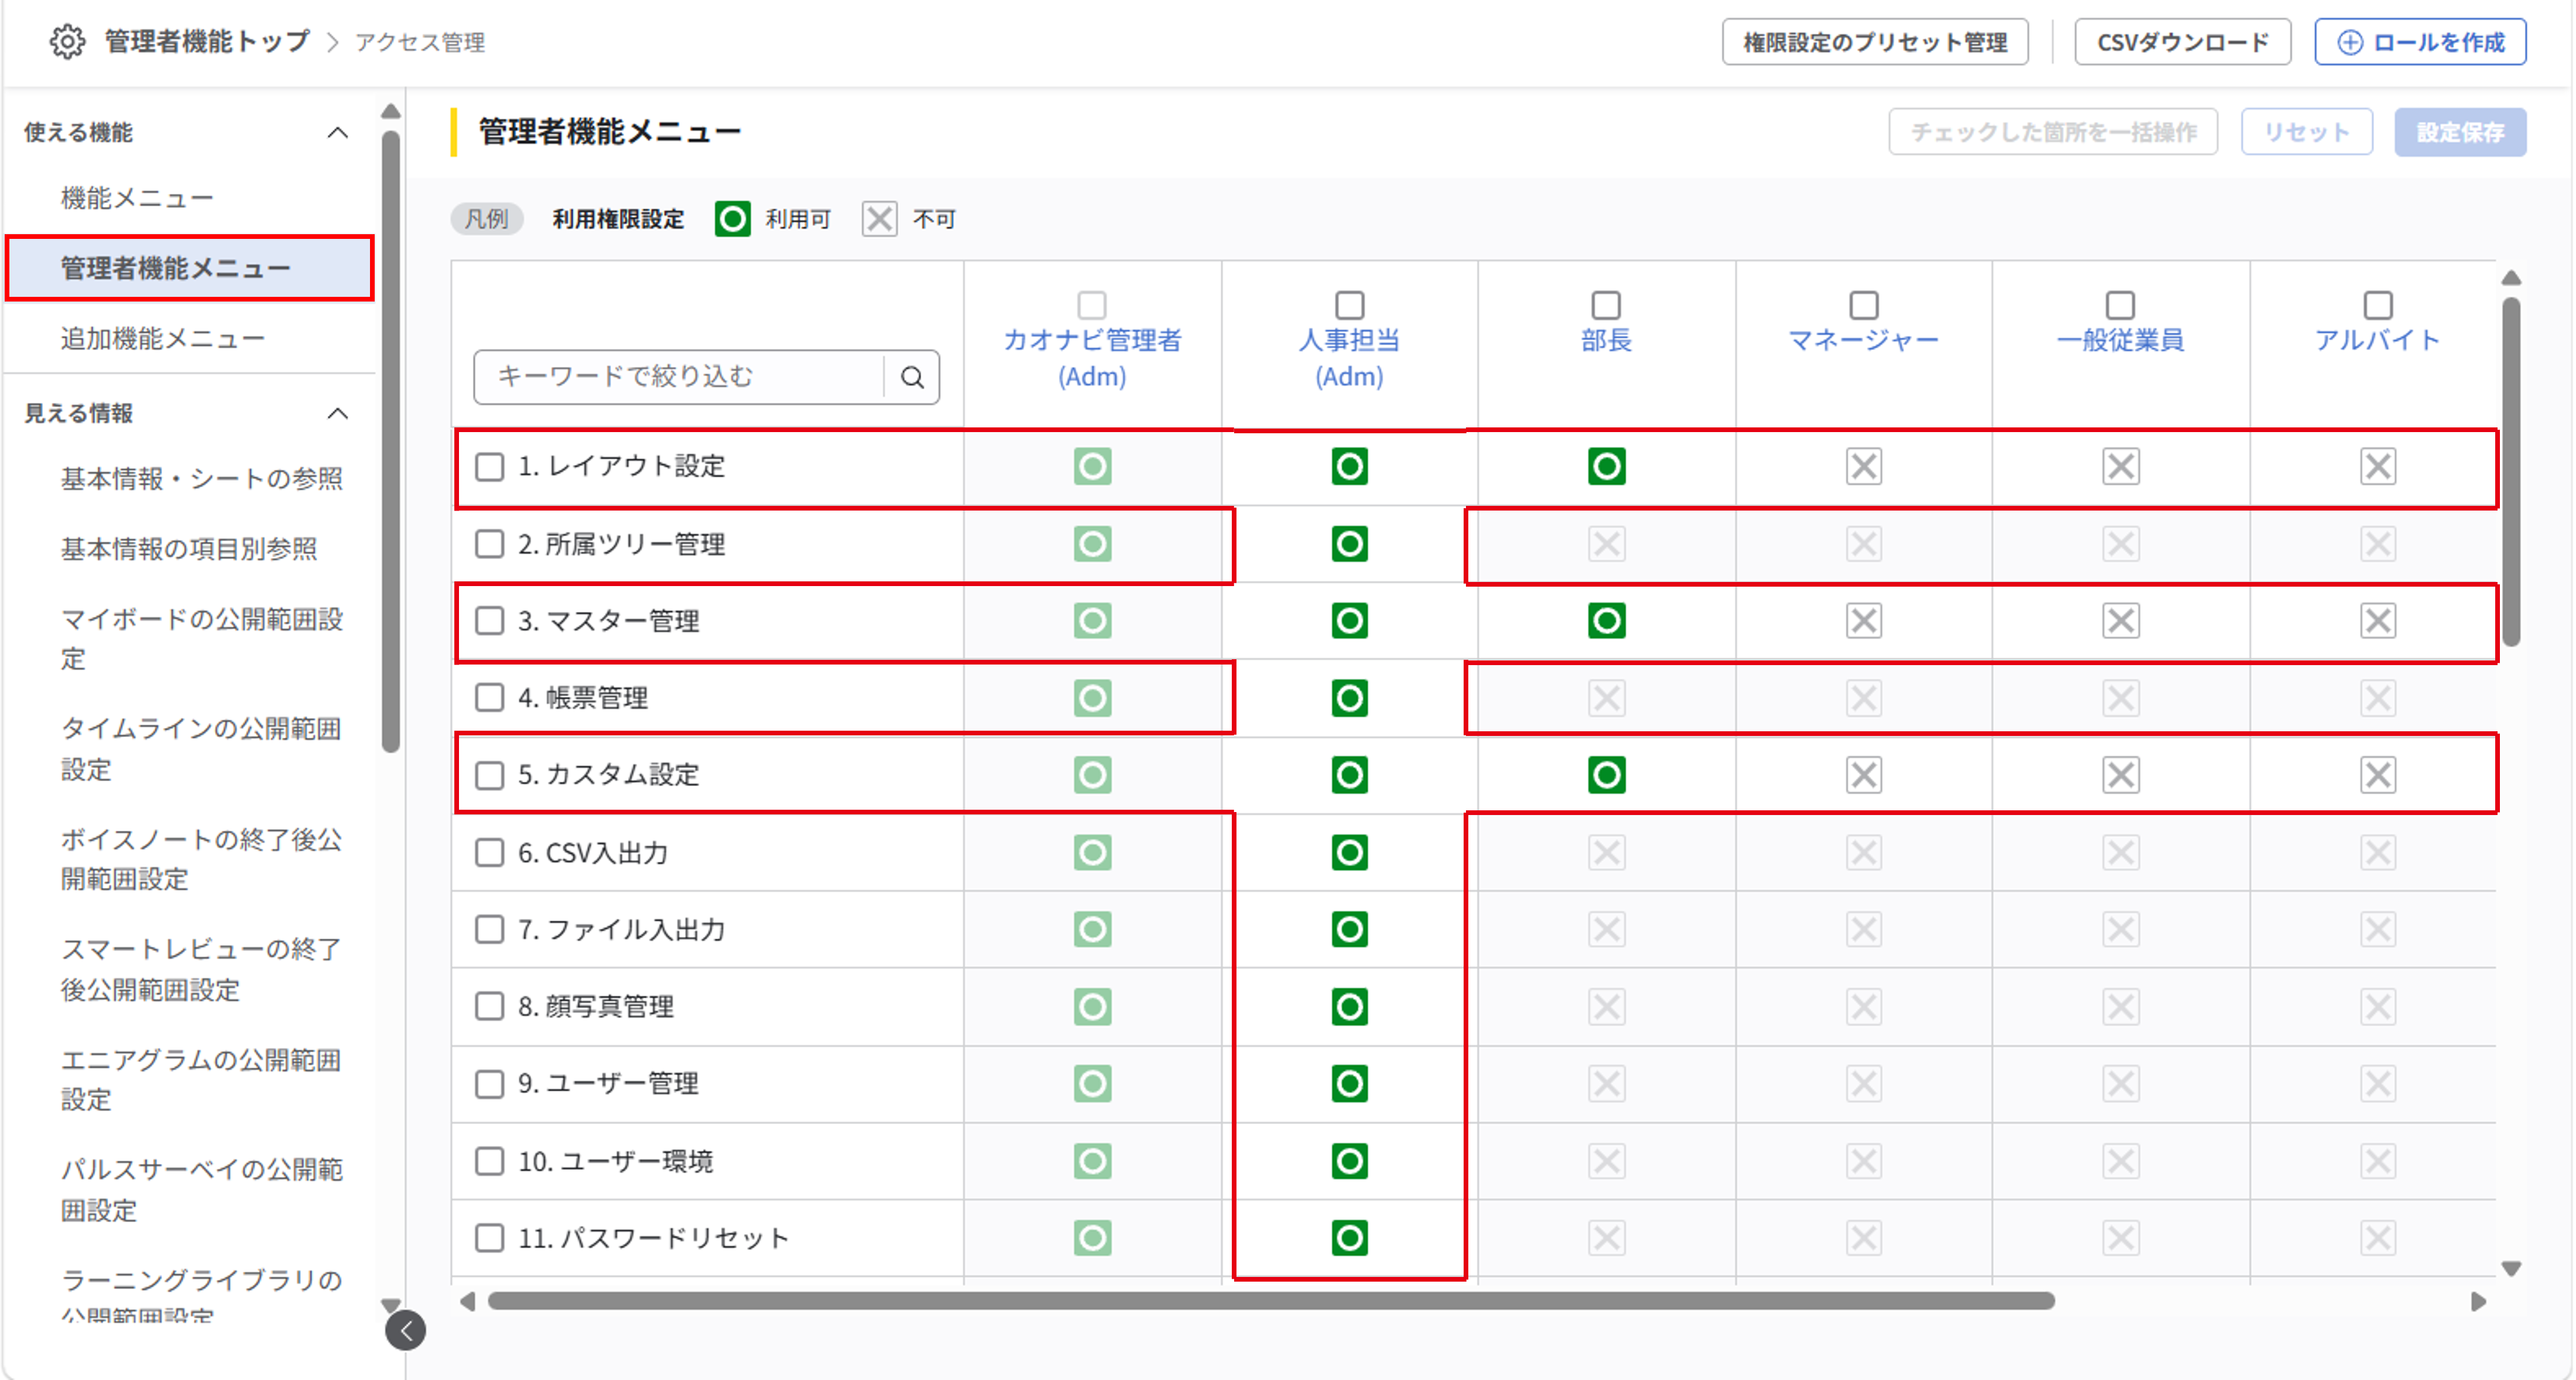The image size is (2576, 1380).
Task: Open マイボードの公開範囲設定 sidebar item
Action: point(202,639)
